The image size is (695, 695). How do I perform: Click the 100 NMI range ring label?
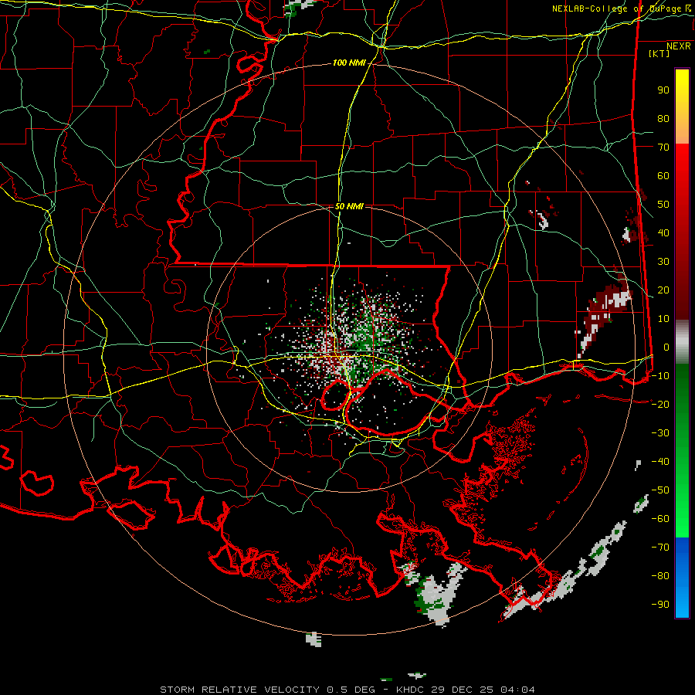[x=349, y=63]
